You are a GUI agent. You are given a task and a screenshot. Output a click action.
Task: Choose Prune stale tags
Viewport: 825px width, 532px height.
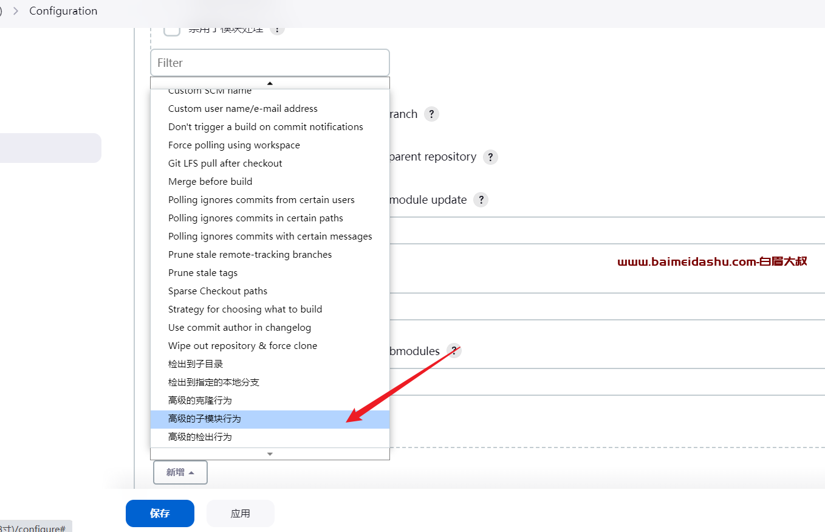point(270,273)
